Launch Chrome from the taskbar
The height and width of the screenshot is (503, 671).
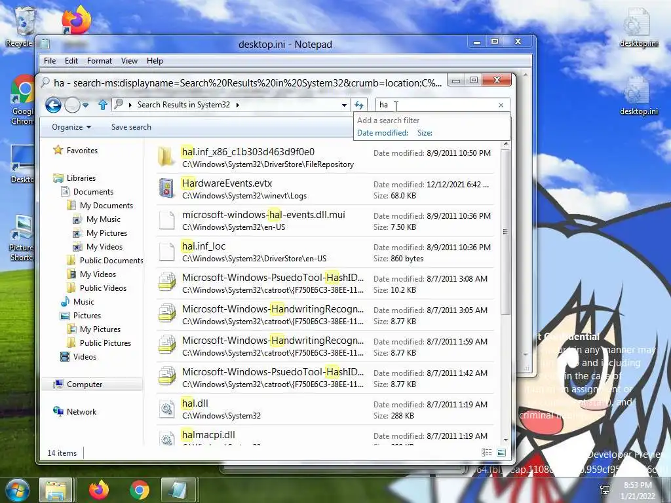click(x=140, y=490)
